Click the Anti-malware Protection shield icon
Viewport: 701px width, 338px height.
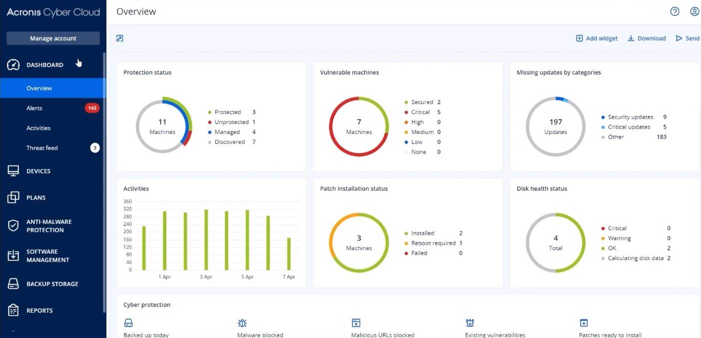pos(13,225)
